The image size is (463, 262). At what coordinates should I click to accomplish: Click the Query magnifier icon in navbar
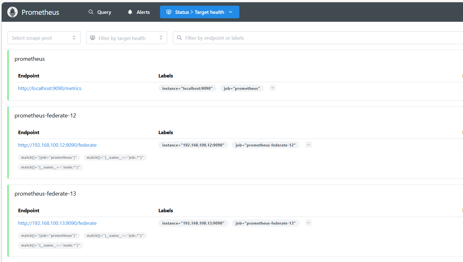tap(91, 12)
